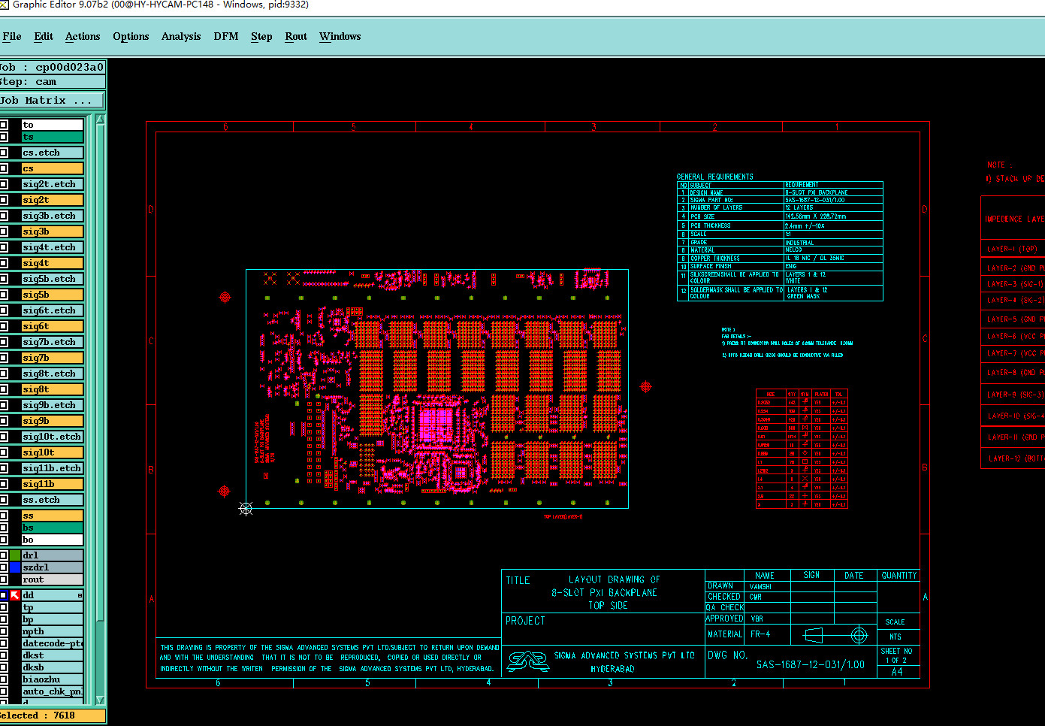Image resolution: width=1045 pixels, height=726 pixels.
Task: Select the ts layer name
Action: (53, 137)
